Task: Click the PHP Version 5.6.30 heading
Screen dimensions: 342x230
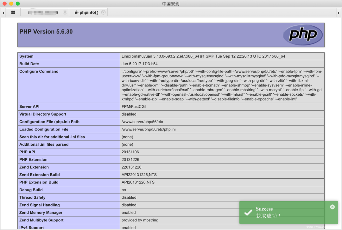Action: click(x=46, y=32)
